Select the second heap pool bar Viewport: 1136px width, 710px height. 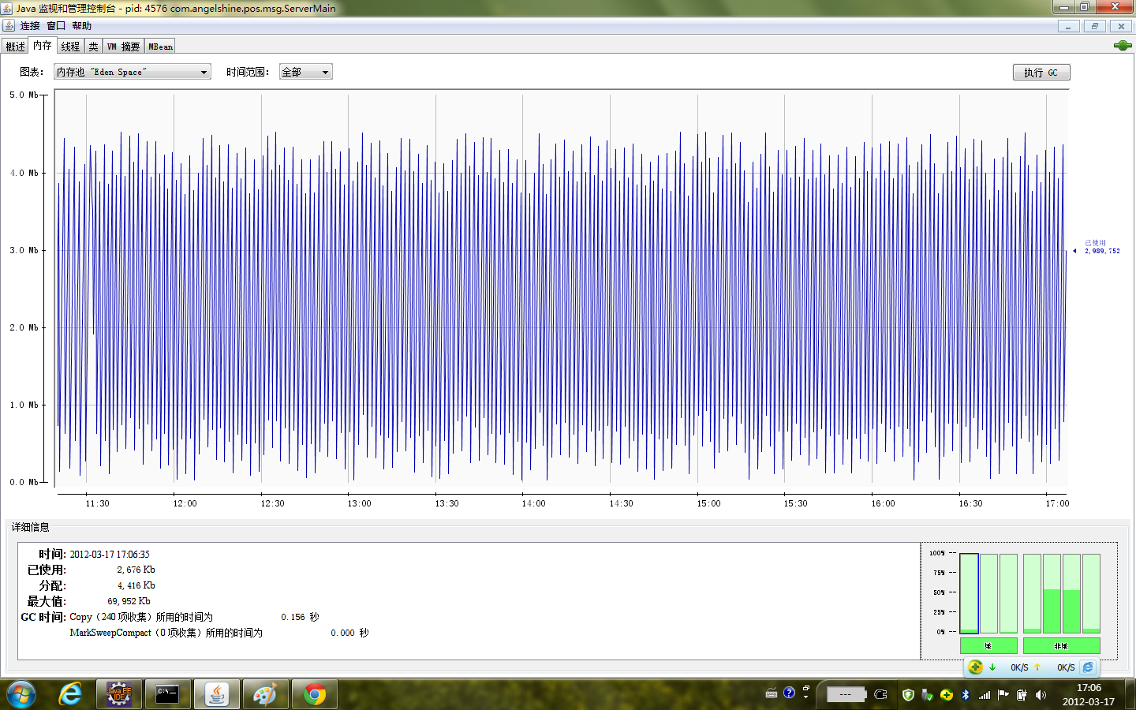pyautogui.click(x=988, y=593)
